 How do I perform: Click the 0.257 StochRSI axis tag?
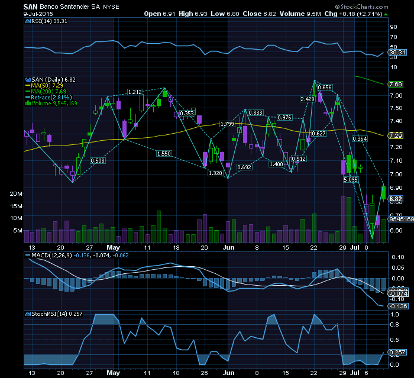click(x=397, y=353)
